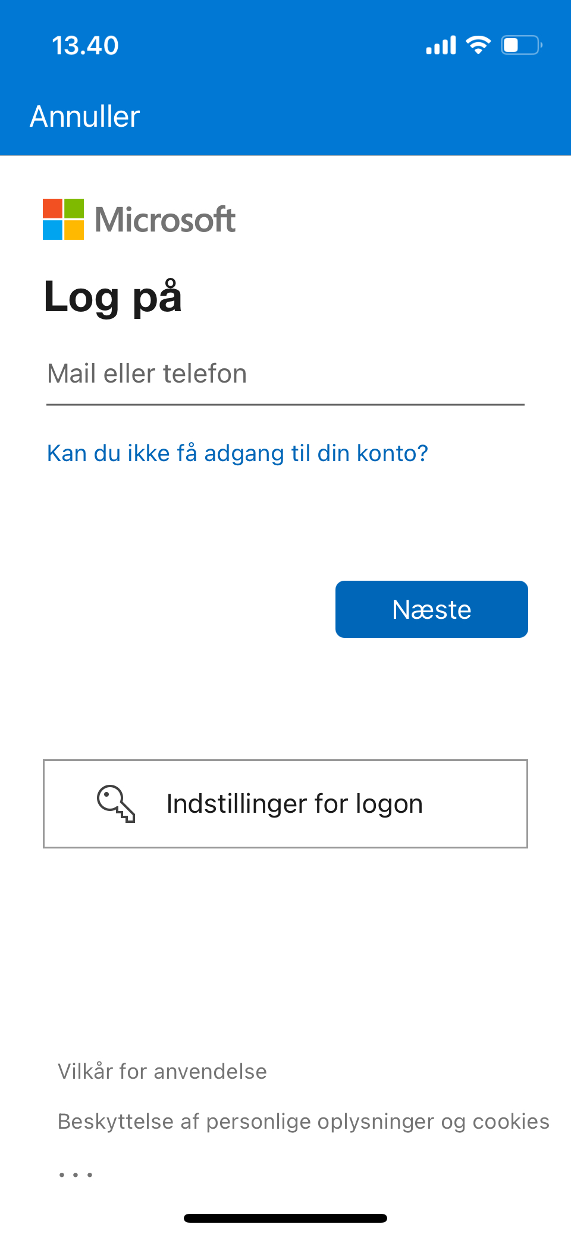
Task: Click the Log på heading
Action: pyautogui.click(x=113, y=297)
